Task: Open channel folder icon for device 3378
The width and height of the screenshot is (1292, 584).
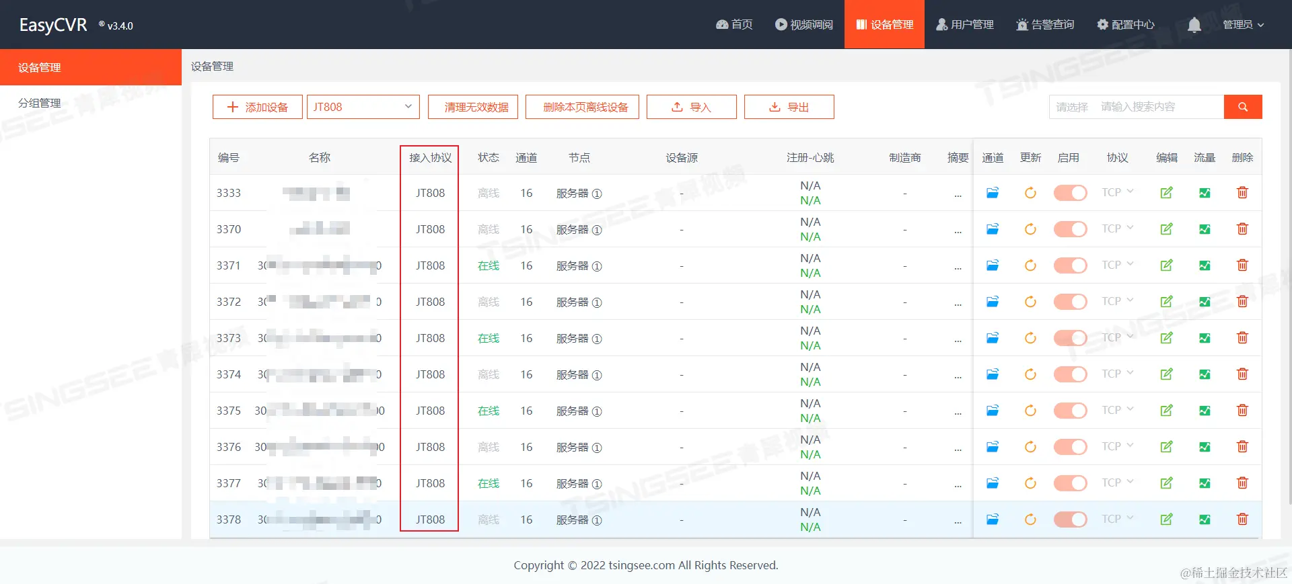Action: point(993,519)
